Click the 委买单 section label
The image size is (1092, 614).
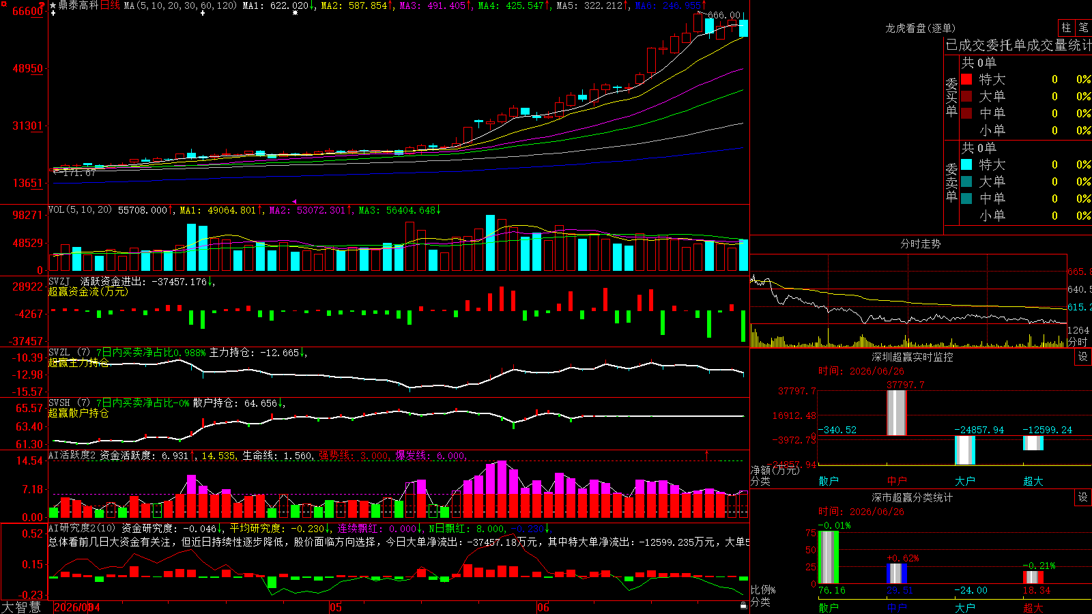(x=951, y=97)
